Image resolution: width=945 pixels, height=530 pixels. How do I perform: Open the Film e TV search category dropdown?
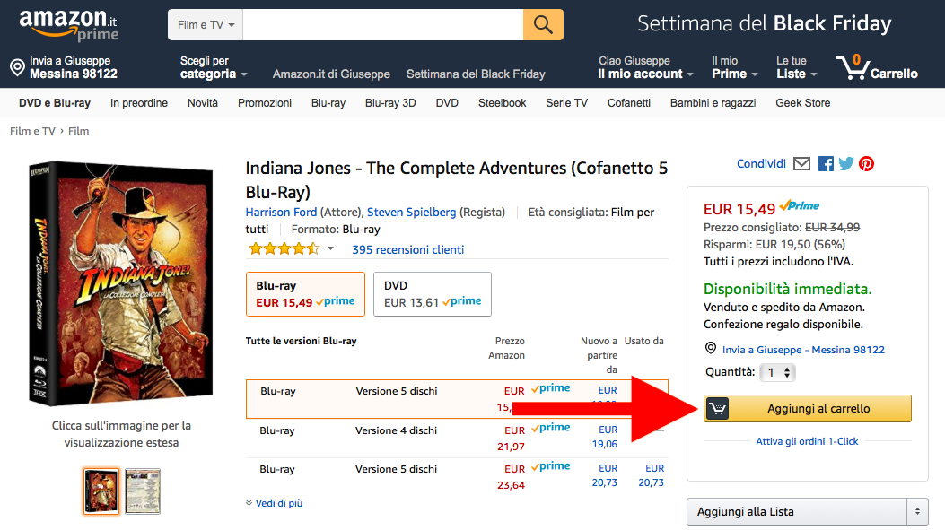[206, 25]
